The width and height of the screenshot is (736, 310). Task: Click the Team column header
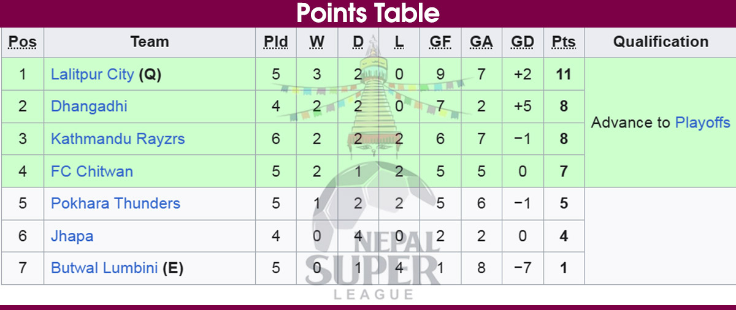pyautogui.click(x=150, y=42)
